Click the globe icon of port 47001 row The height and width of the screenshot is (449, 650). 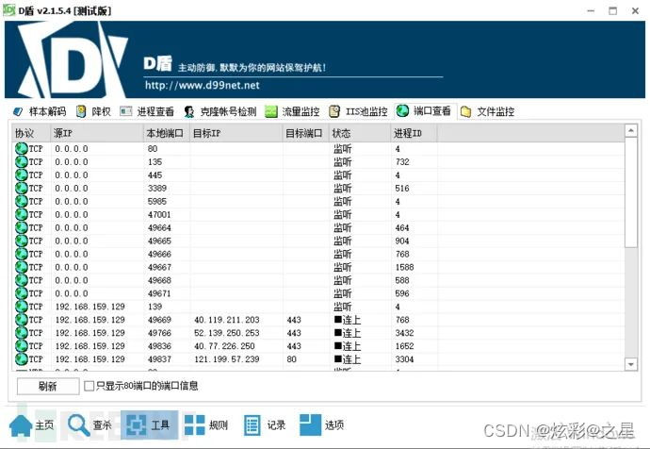(x=21, y=214)
